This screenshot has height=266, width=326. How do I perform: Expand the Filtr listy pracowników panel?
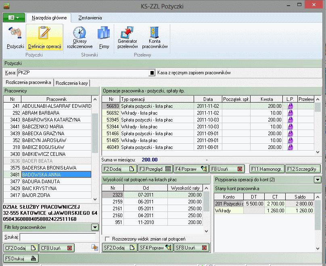pyautogui.click(x=95, y=227)
